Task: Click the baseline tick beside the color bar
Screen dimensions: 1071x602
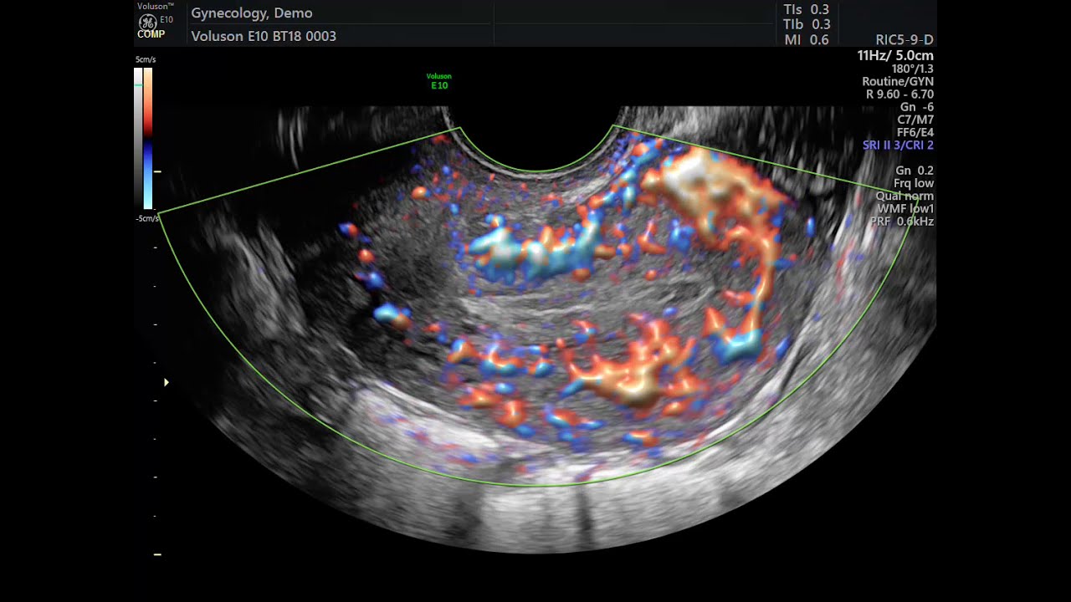Action: tap(157, 171)
